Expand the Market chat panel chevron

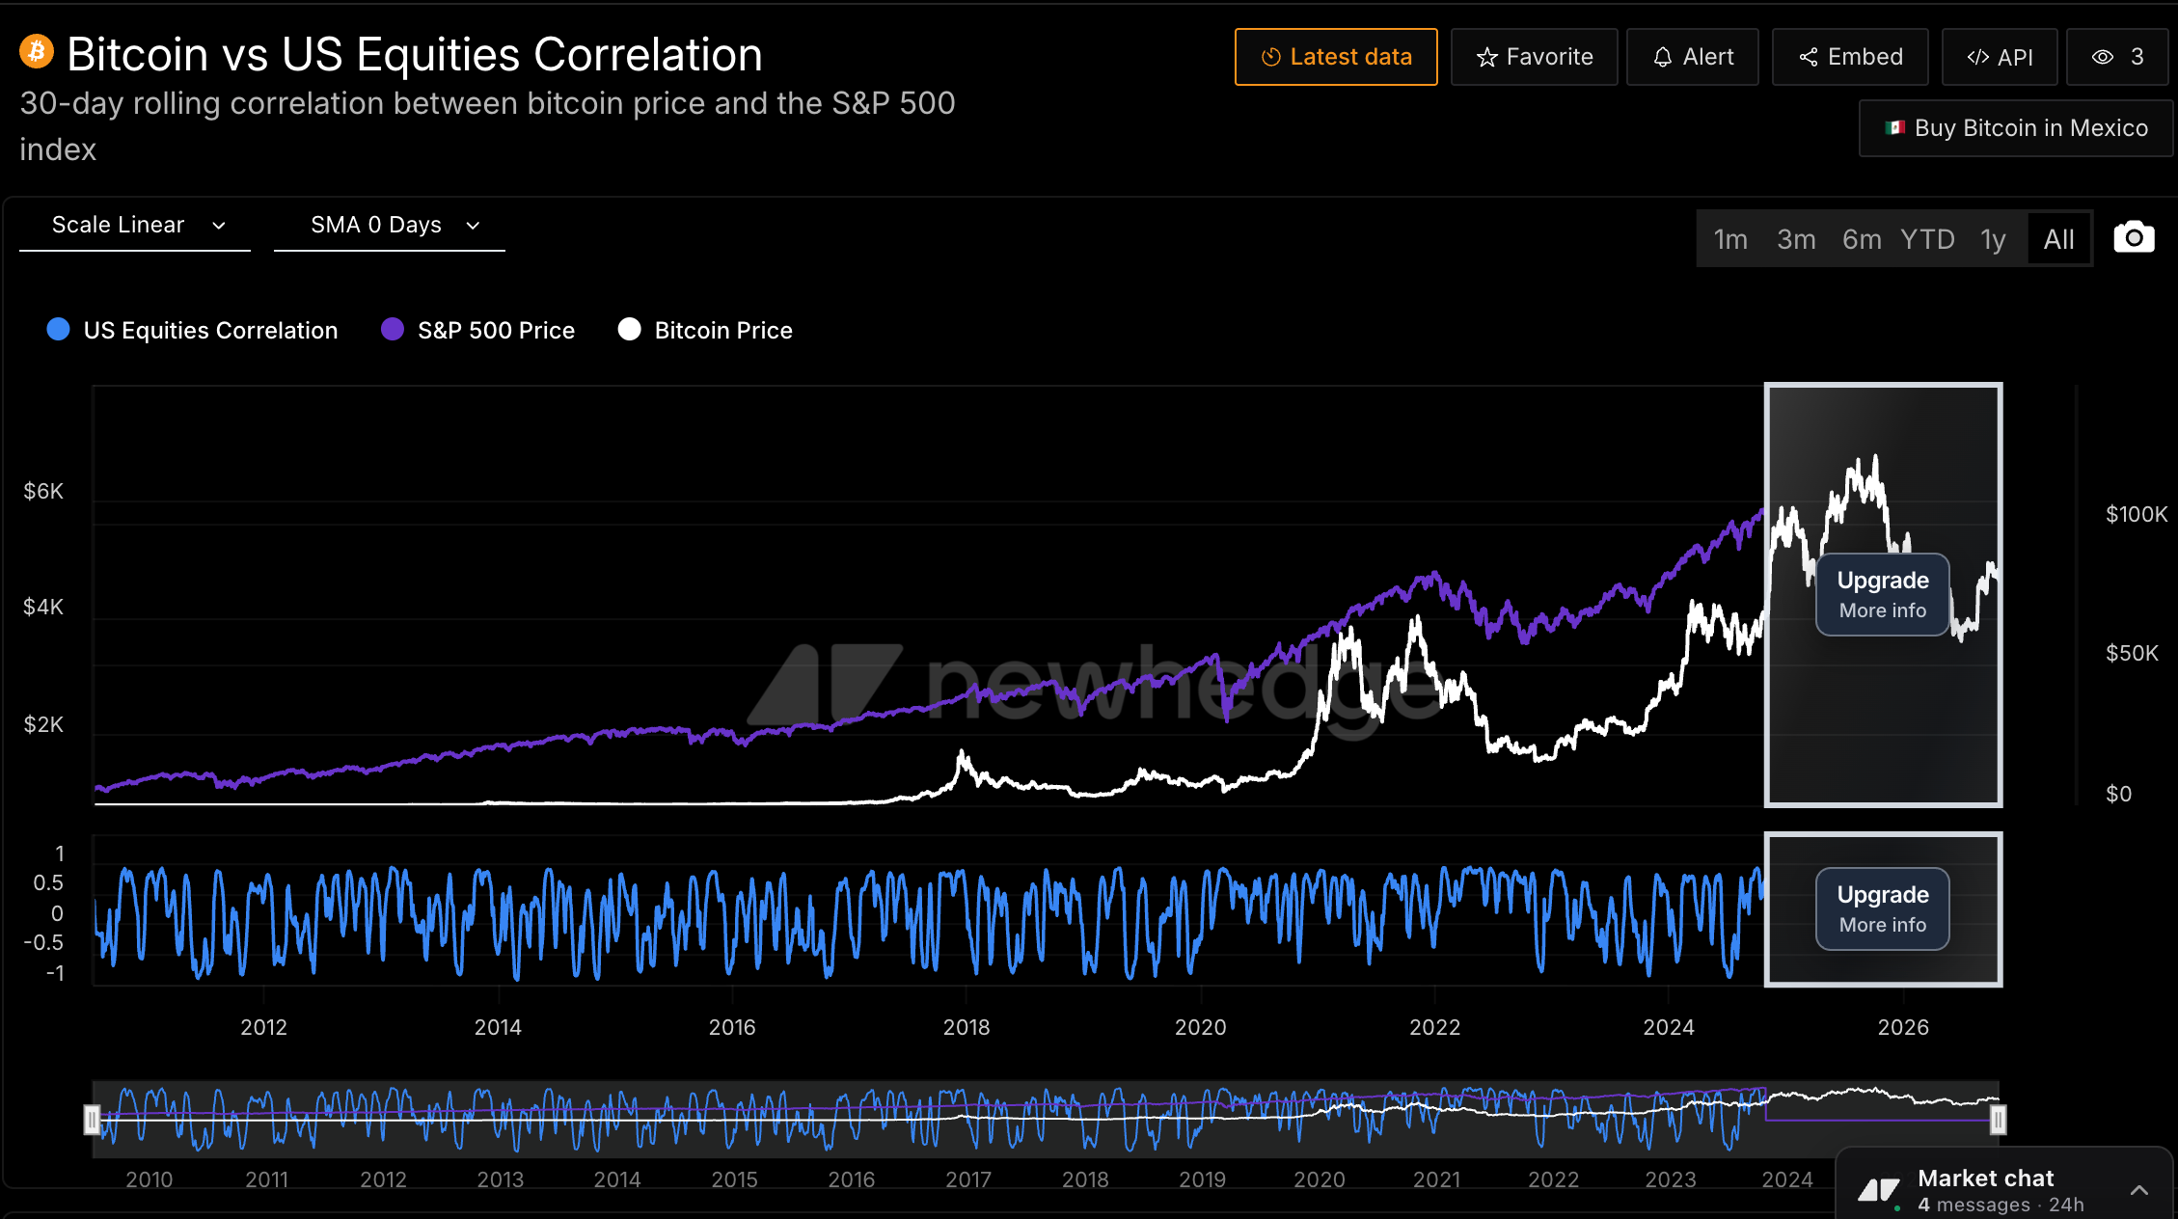(2139, 1190)
